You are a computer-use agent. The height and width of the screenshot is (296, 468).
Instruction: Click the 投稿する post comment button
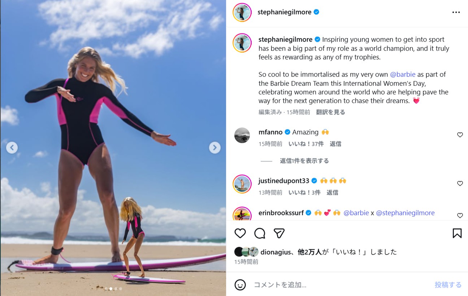448,285
